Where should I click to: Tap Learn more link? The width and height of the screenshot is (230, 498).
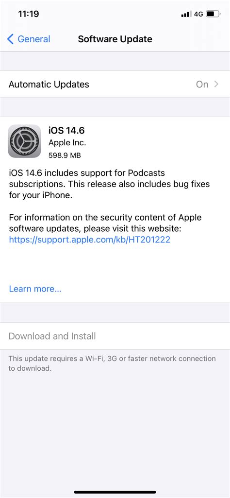pyautogui.click(x=35, y=289)
